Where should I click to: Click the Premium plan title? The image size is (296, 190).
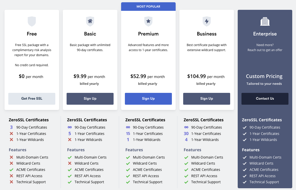[x=148, y=34]
